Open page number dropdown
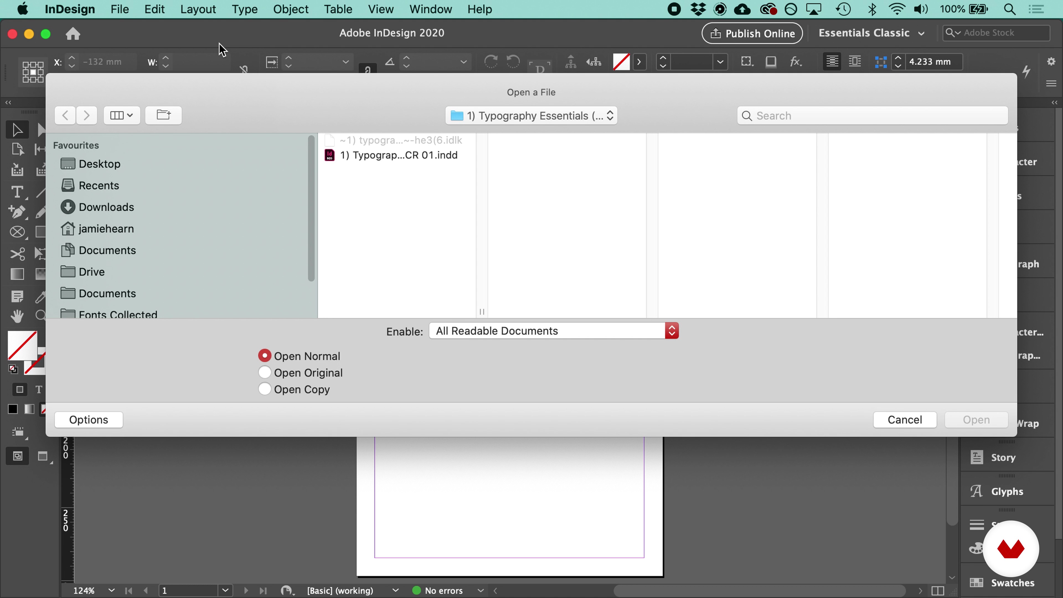This screenshot has width=1063, height=598. click(x=225, y=591)
